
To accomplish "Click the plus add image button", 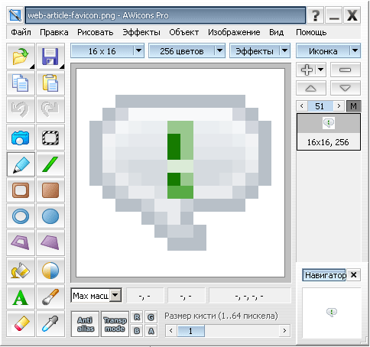I will tap(307, 70).
